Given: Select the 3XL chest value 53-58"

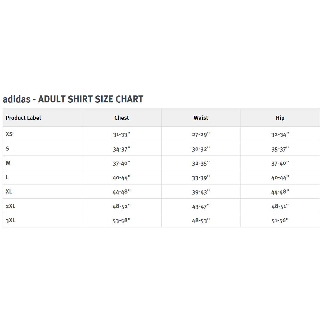Looking at the screenshot, I should click(x=122, y=221).
